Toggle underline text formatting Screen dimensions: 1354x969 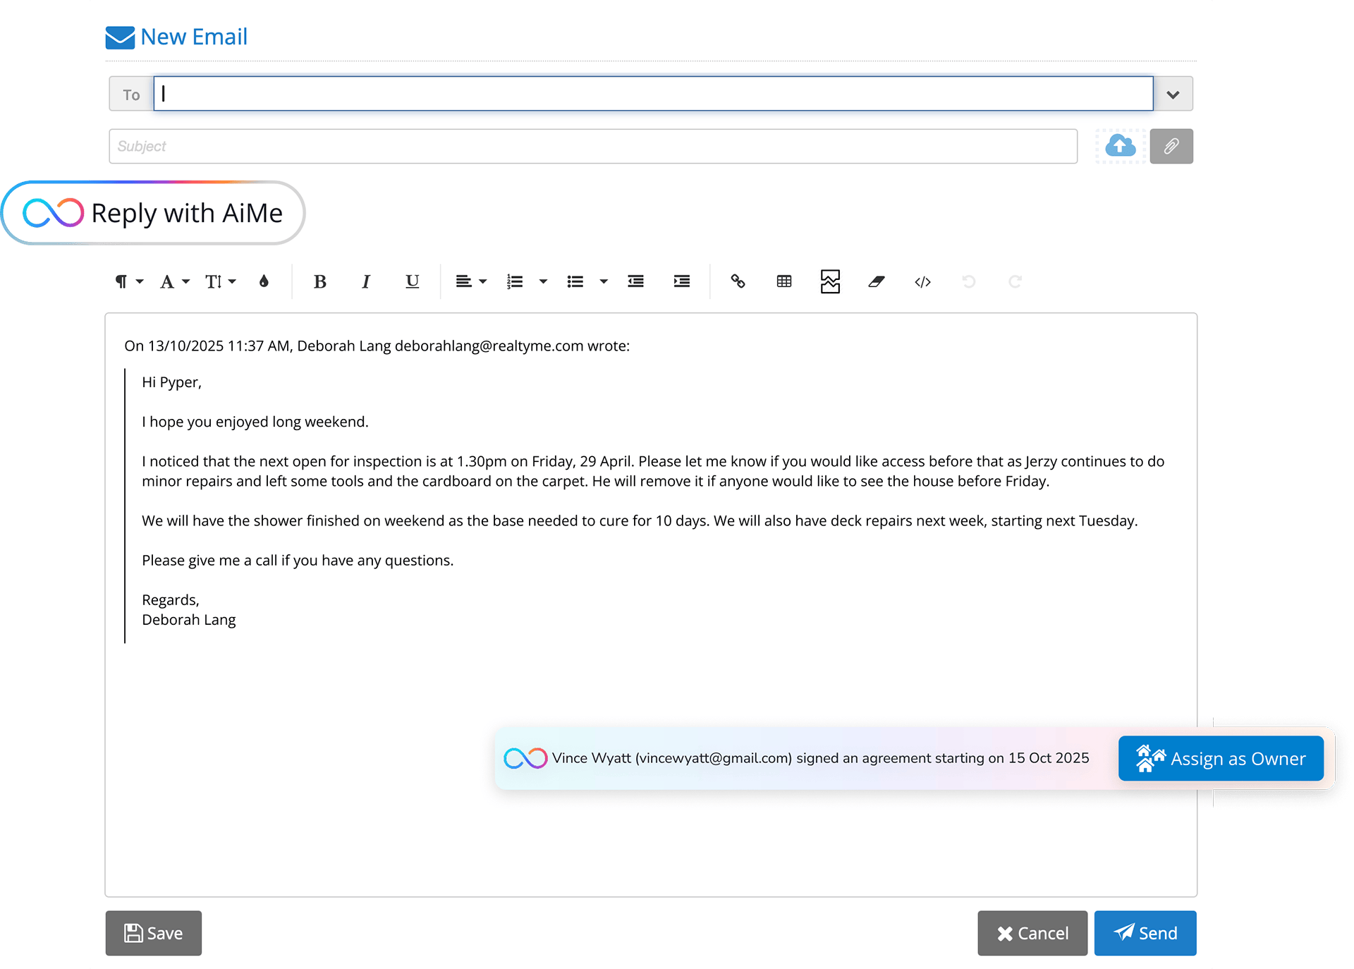pos(412,281)
